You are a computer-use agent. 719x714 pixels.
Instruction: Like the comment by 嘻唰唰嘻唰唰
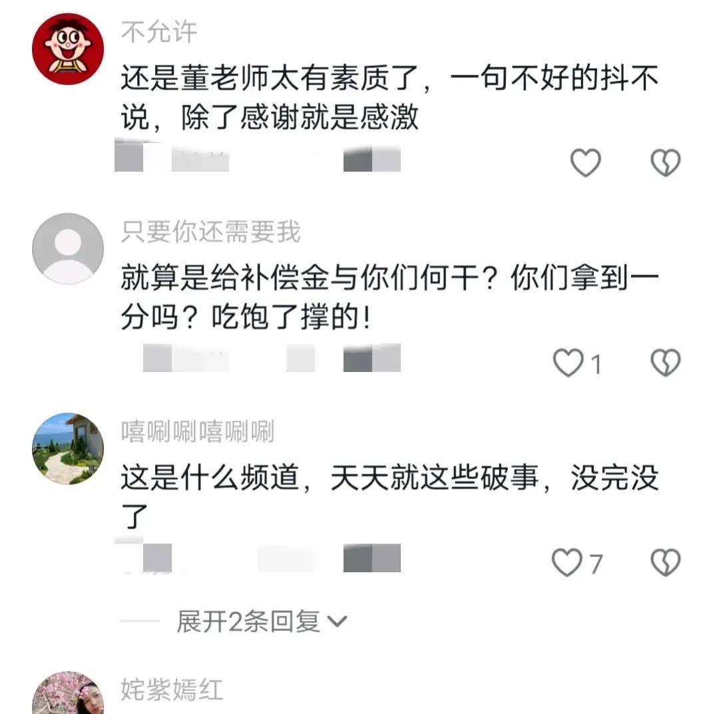point(567,562)
